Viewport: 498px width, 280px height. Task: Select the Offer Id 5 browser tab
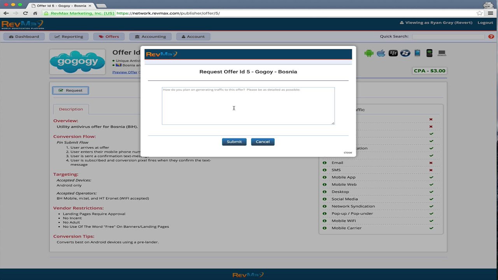[61, 6]
